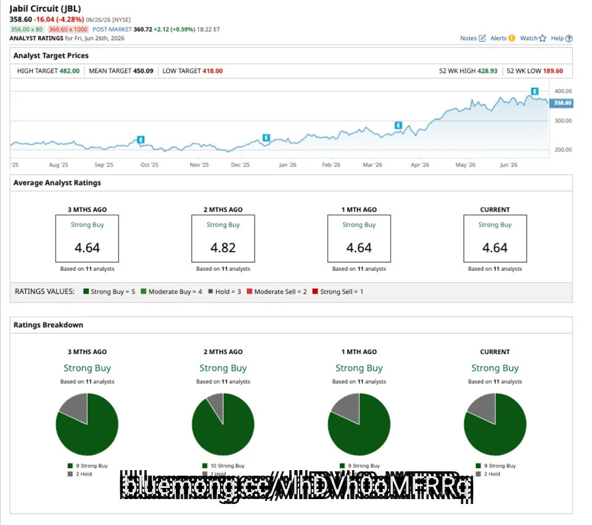
Task: Click the large 'Strong Buy' under 2 MTHS AGO breakdown
Action: click(223, 368)
